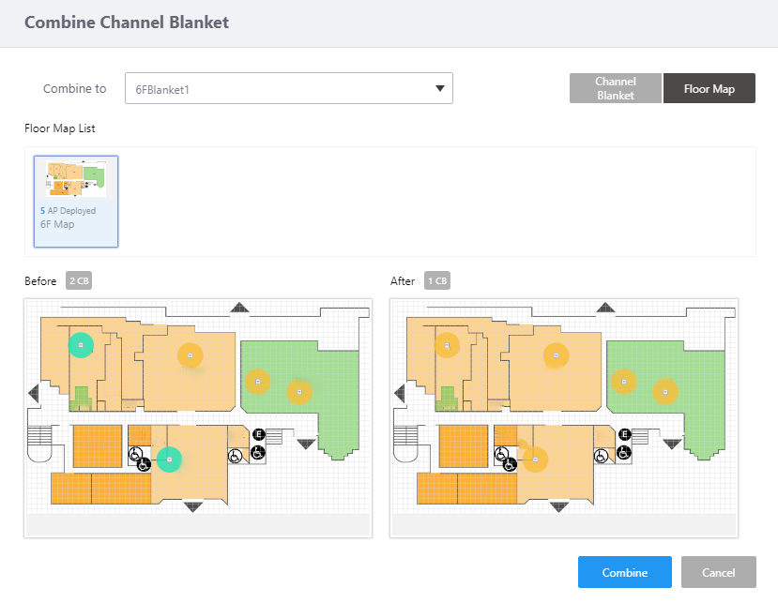Click bottom yellow AP in After map

tap(535, 459)
